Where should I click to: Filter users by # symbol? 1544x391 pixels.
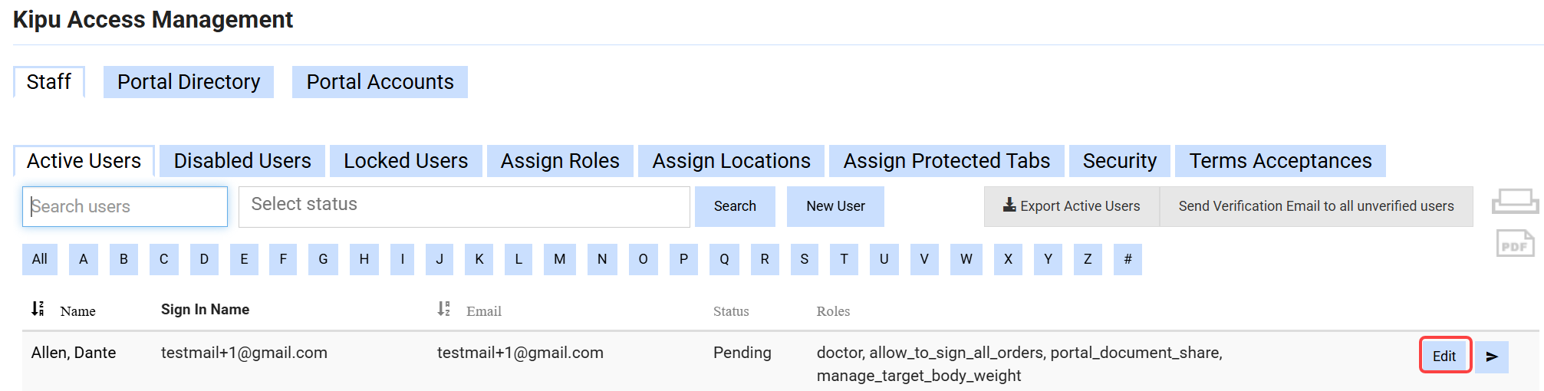pos(1128,259)
